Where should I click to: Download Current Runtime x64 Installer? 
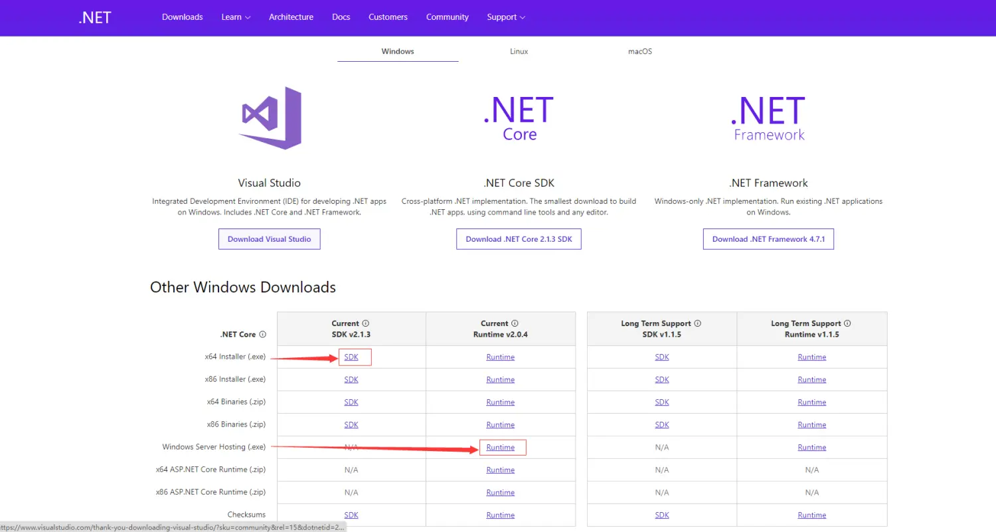[501, 357]
